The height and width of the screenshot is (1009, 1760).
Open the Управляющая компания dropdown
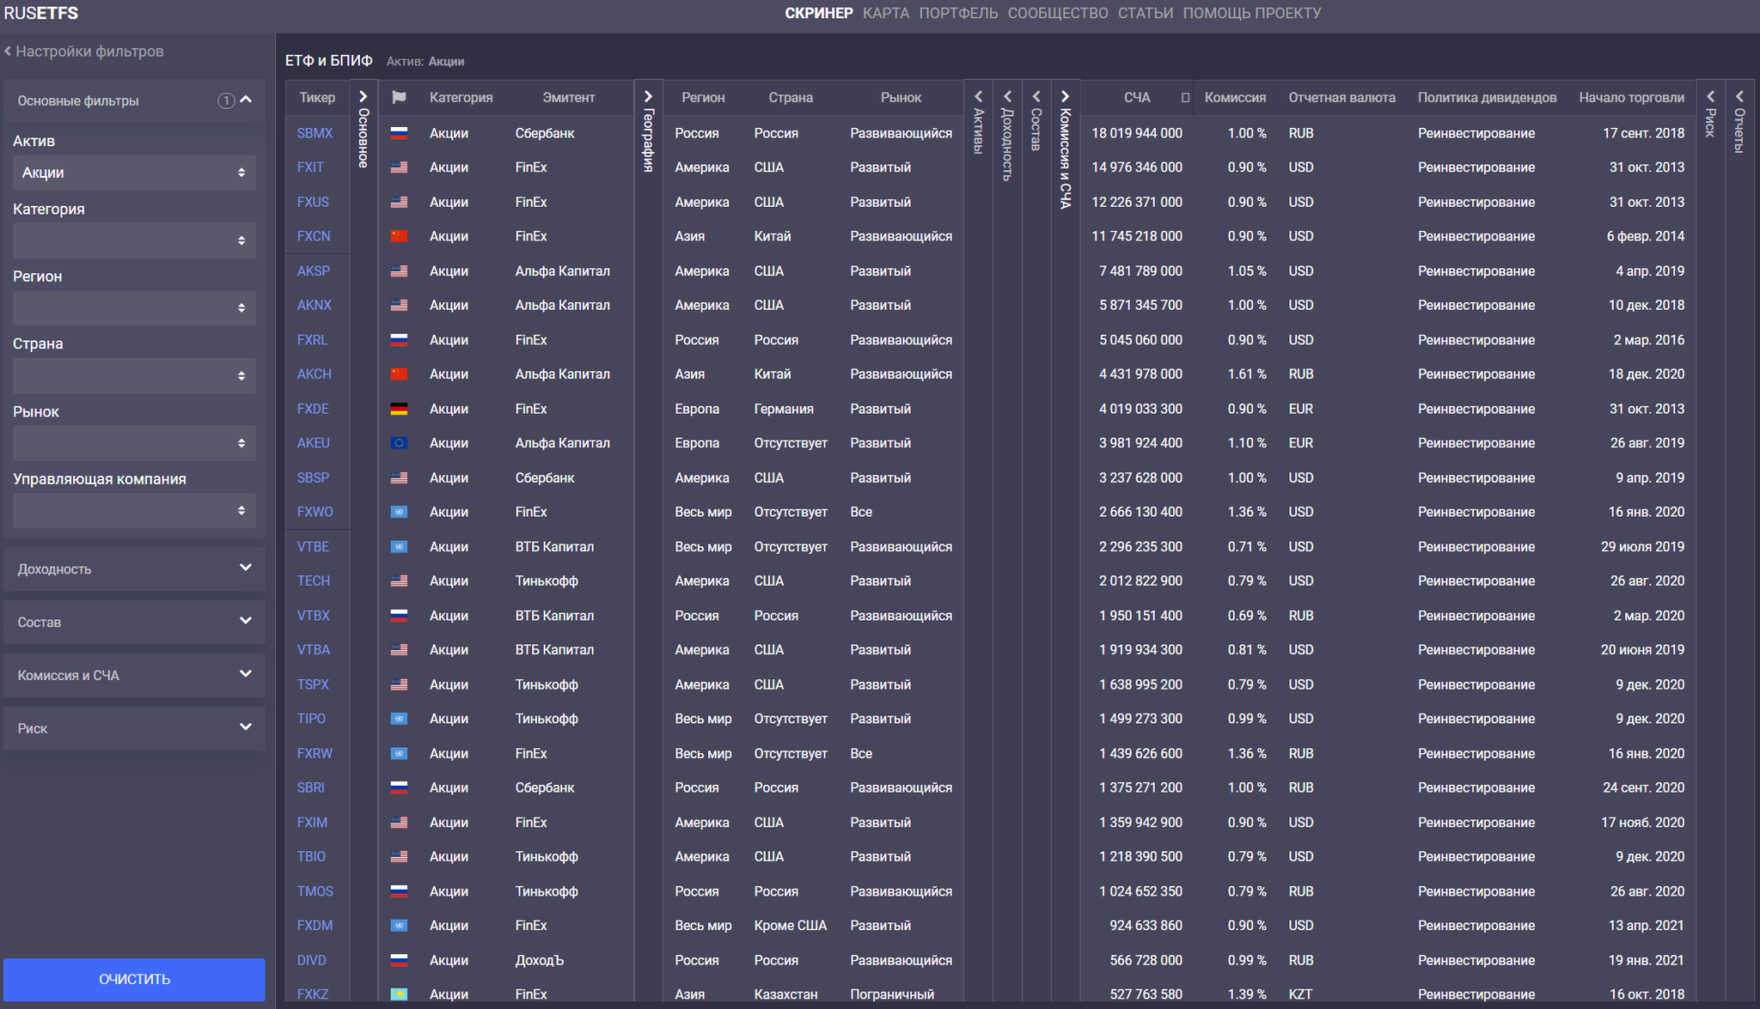[134, 511]
